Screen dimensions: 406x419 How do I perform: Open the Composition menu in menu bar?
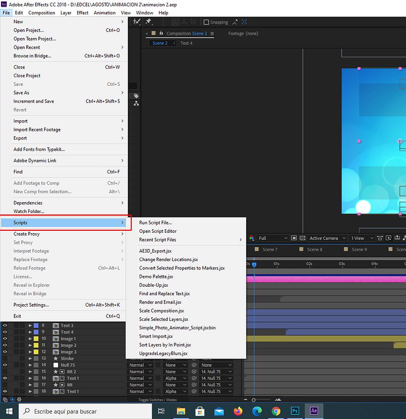42,12
